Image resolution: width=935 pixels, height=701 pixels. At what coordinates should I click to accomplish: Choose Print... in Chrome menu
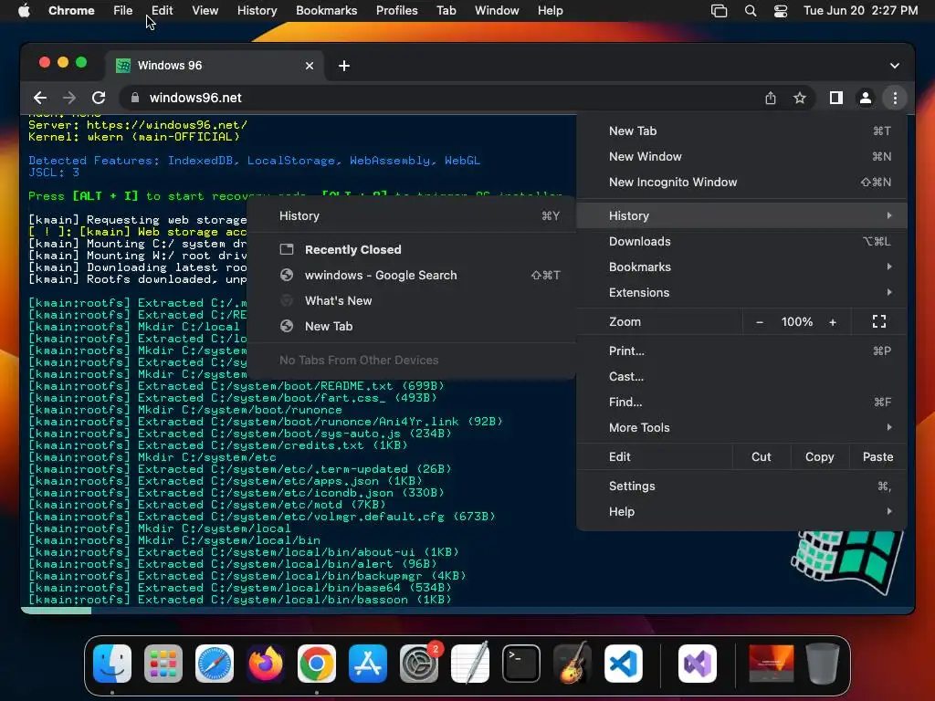point(741,351)
